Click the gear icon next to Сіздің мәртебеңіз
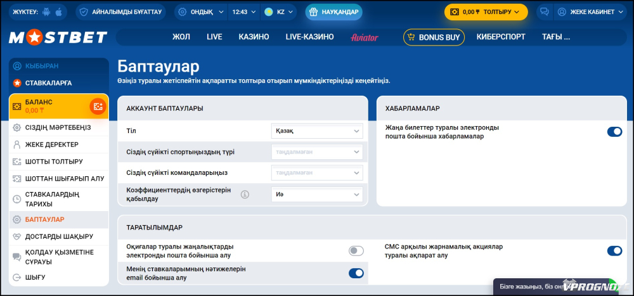The height and width of the screenshot is (296, 634). pos(16,128)
